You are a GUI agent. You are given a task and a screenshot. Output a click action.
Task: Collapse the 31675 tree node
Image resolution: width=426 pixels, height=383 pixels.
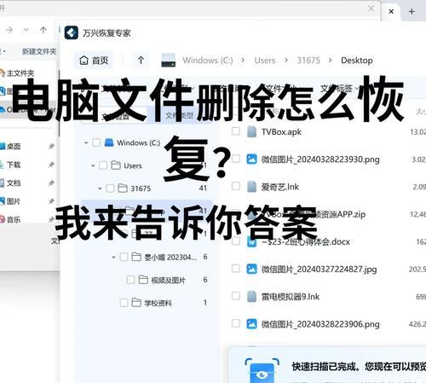(x=100, y=189)
